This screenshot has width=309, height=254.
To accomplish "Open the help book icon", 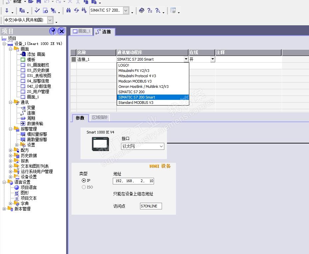I will 141,10.
